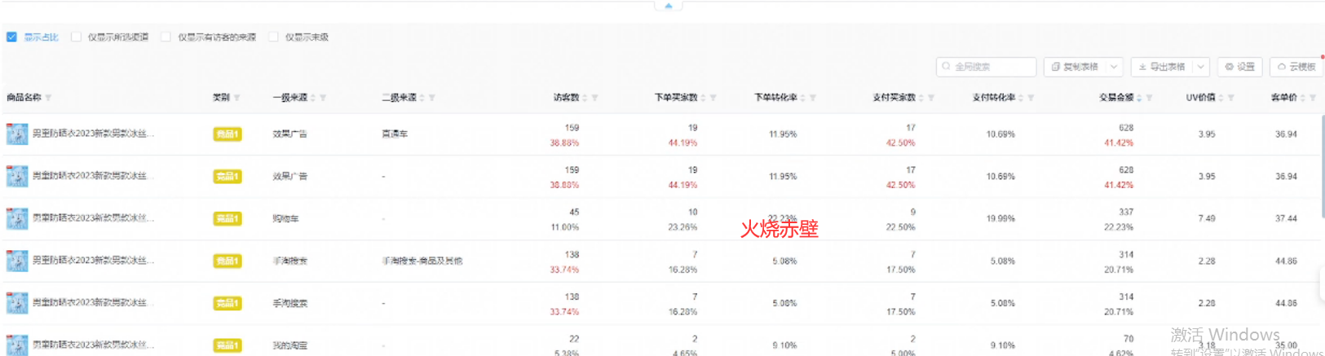This screenshot has height=356, width=1325.
Task: Click the filter icon next to 客单价
Action: point(1313,98)
